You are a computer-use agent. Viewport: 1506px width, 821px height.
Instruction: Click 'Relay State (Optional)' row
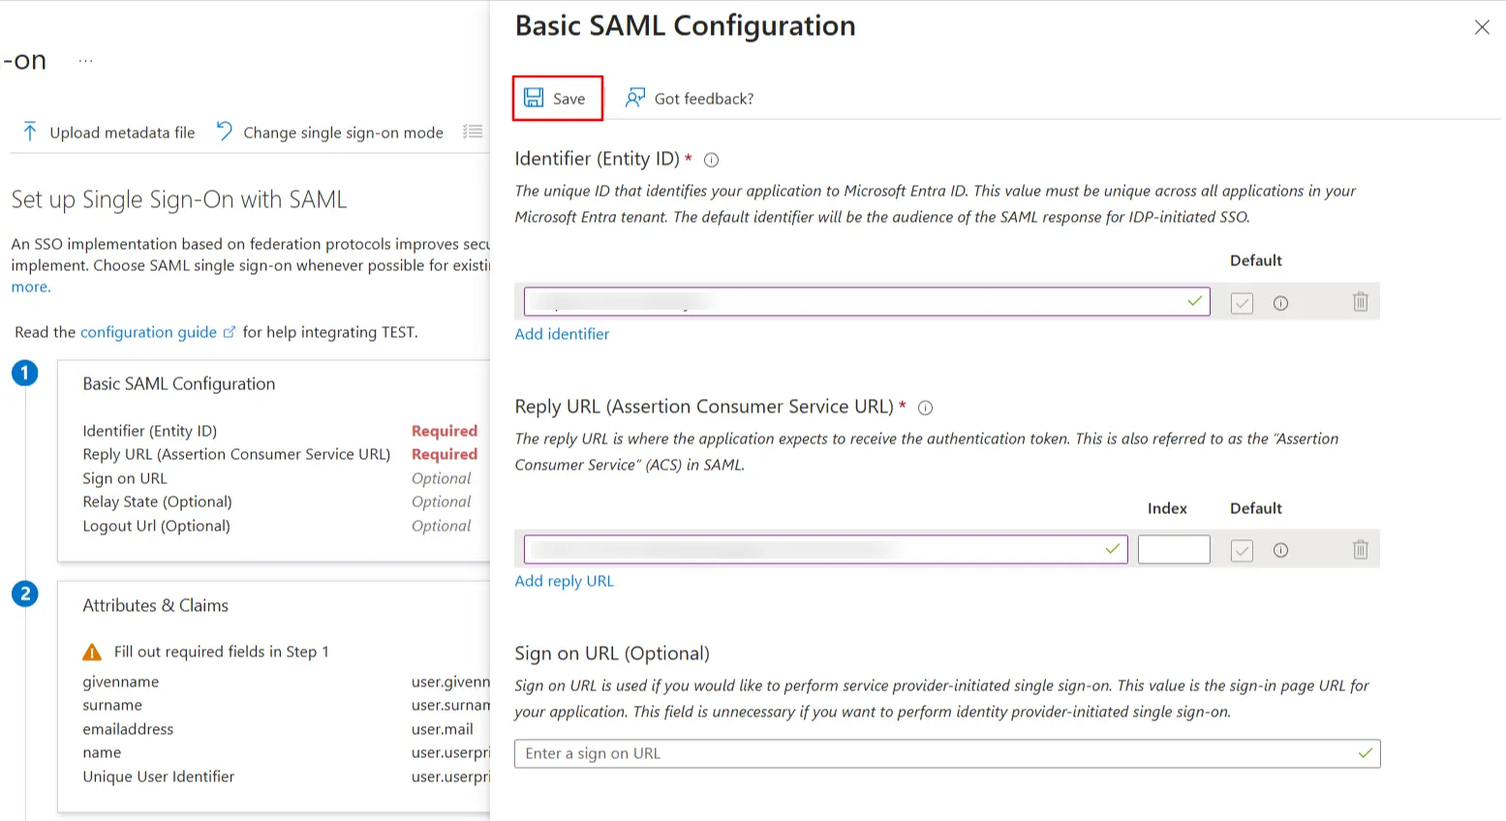(x=277, y=502)
